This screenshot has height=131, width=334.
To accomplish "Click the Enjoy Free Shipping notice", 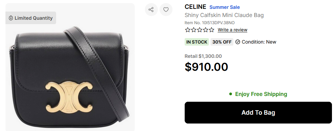I will coord(258,94).
